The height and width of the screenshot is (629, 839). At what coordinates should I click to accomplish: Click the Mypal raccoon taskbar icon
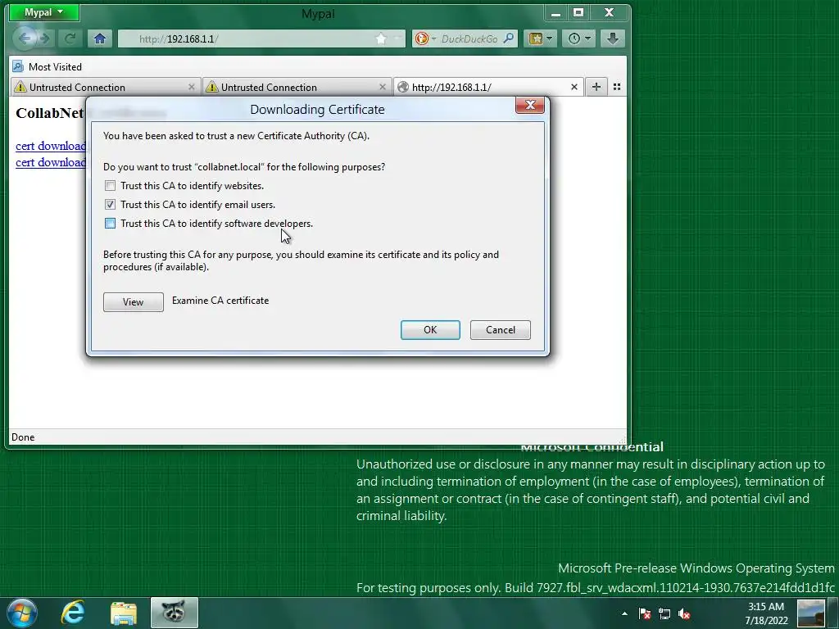pyautogui.click(x=174, y=613)
